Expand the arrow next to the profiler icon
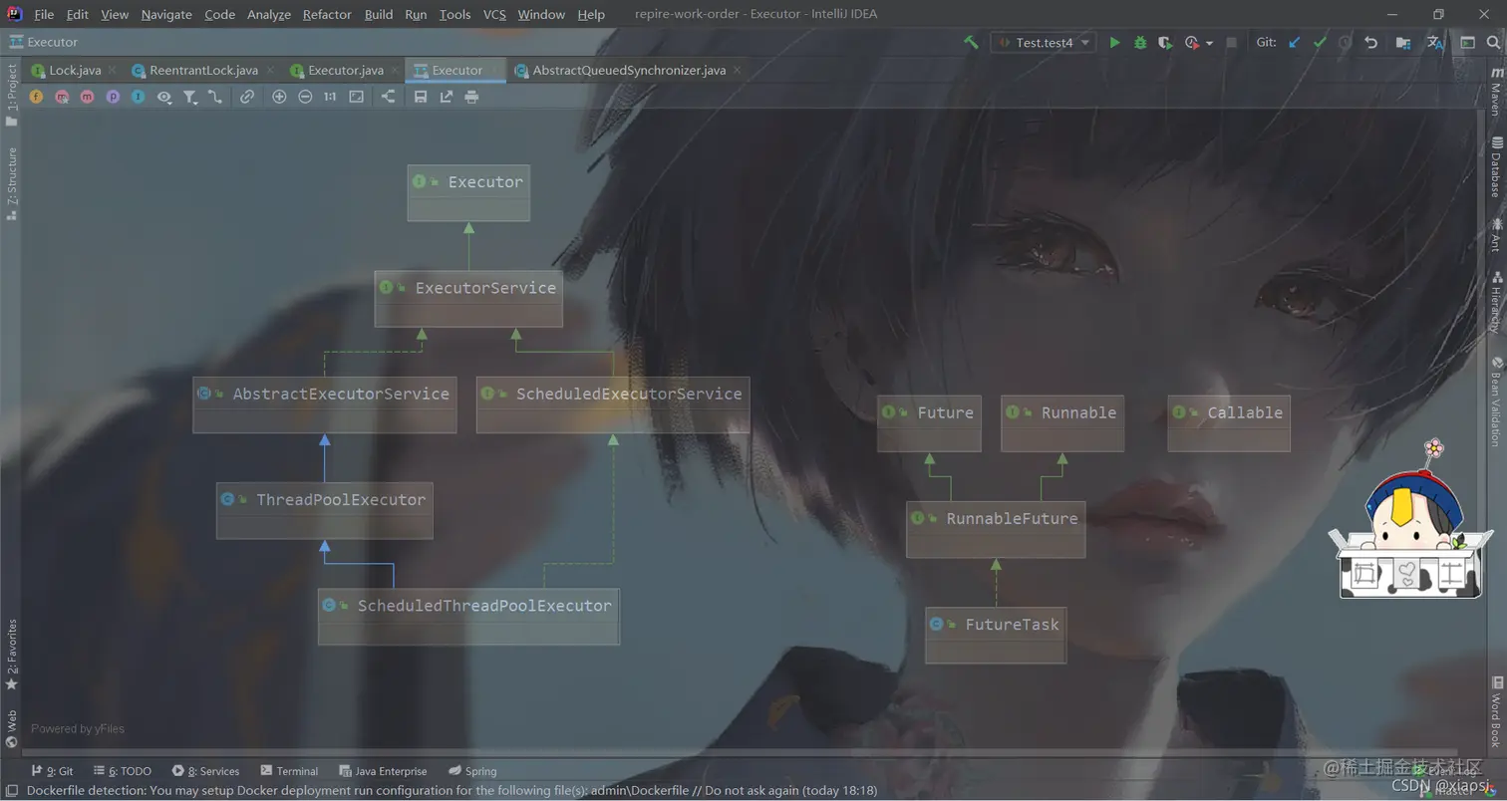This screenshot has width=1507, height=801. pyautogui.click(x=1209, y=44)
